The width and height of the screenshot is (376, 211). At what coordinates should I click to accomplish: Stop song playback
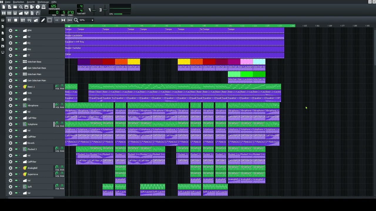pos(16,20)
